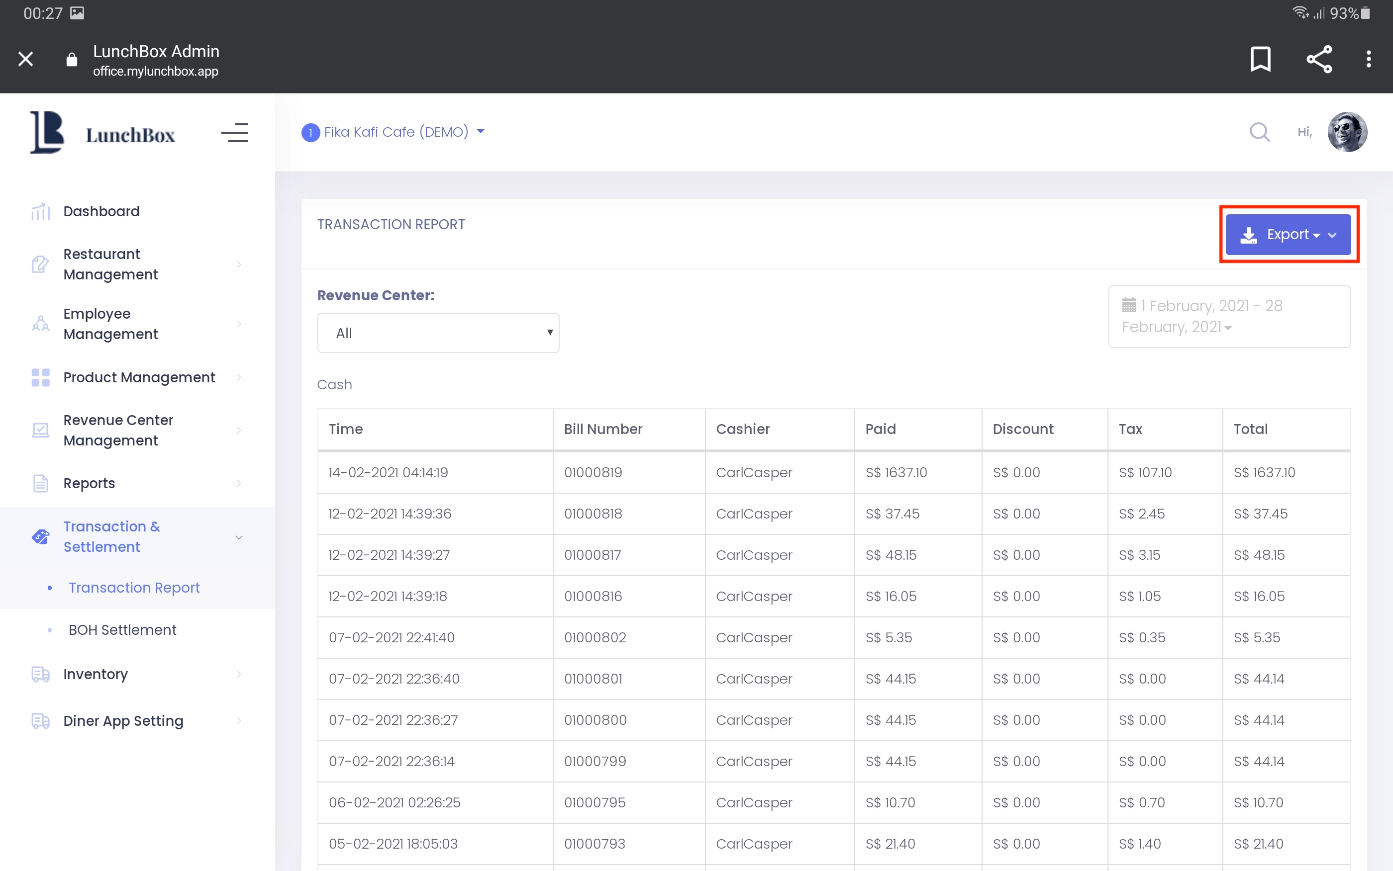Viewport: 1393px width, 871px height.
Task: Click the Product Management grid icon
Action: coord(40,377)
